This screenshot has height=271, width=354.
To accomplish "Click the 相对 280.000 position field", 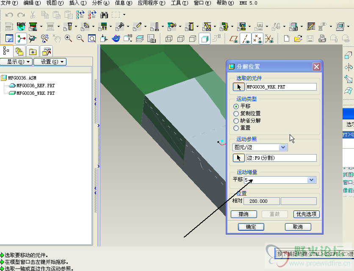I will (x=261, y=201).
